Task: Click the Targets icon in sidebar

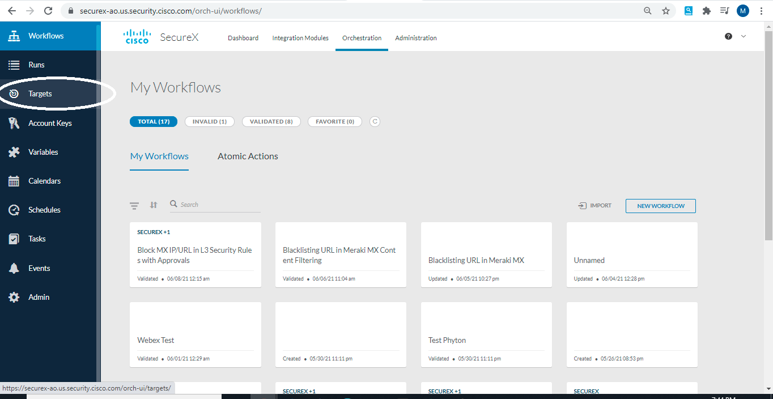Action: click(14, 94)
